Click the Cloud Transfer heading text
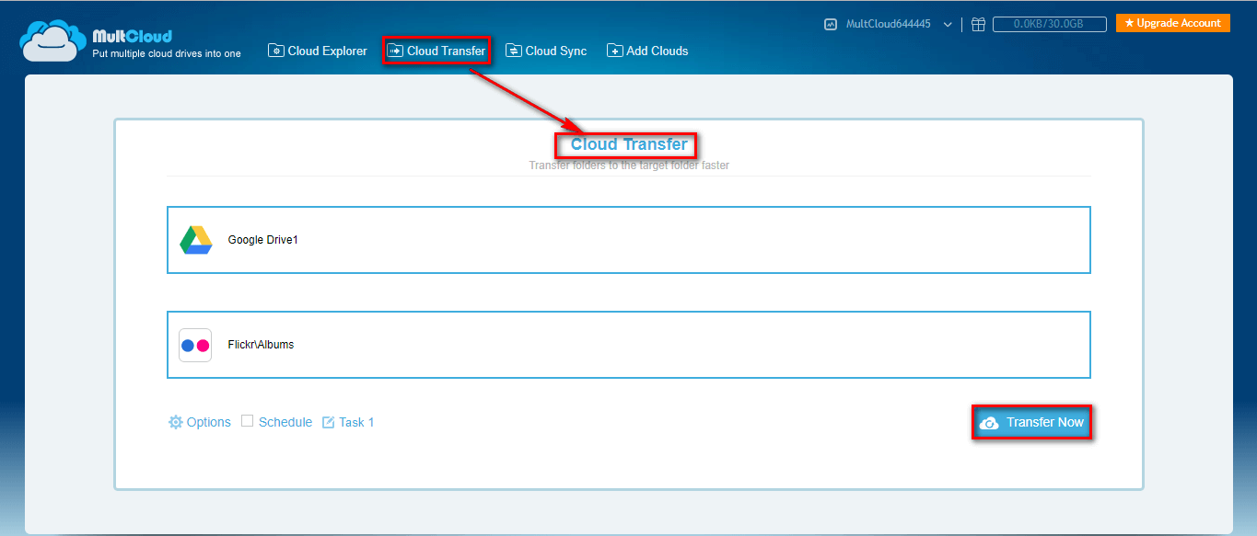This screenshot has width=1257, height=536. coord(629,144)
